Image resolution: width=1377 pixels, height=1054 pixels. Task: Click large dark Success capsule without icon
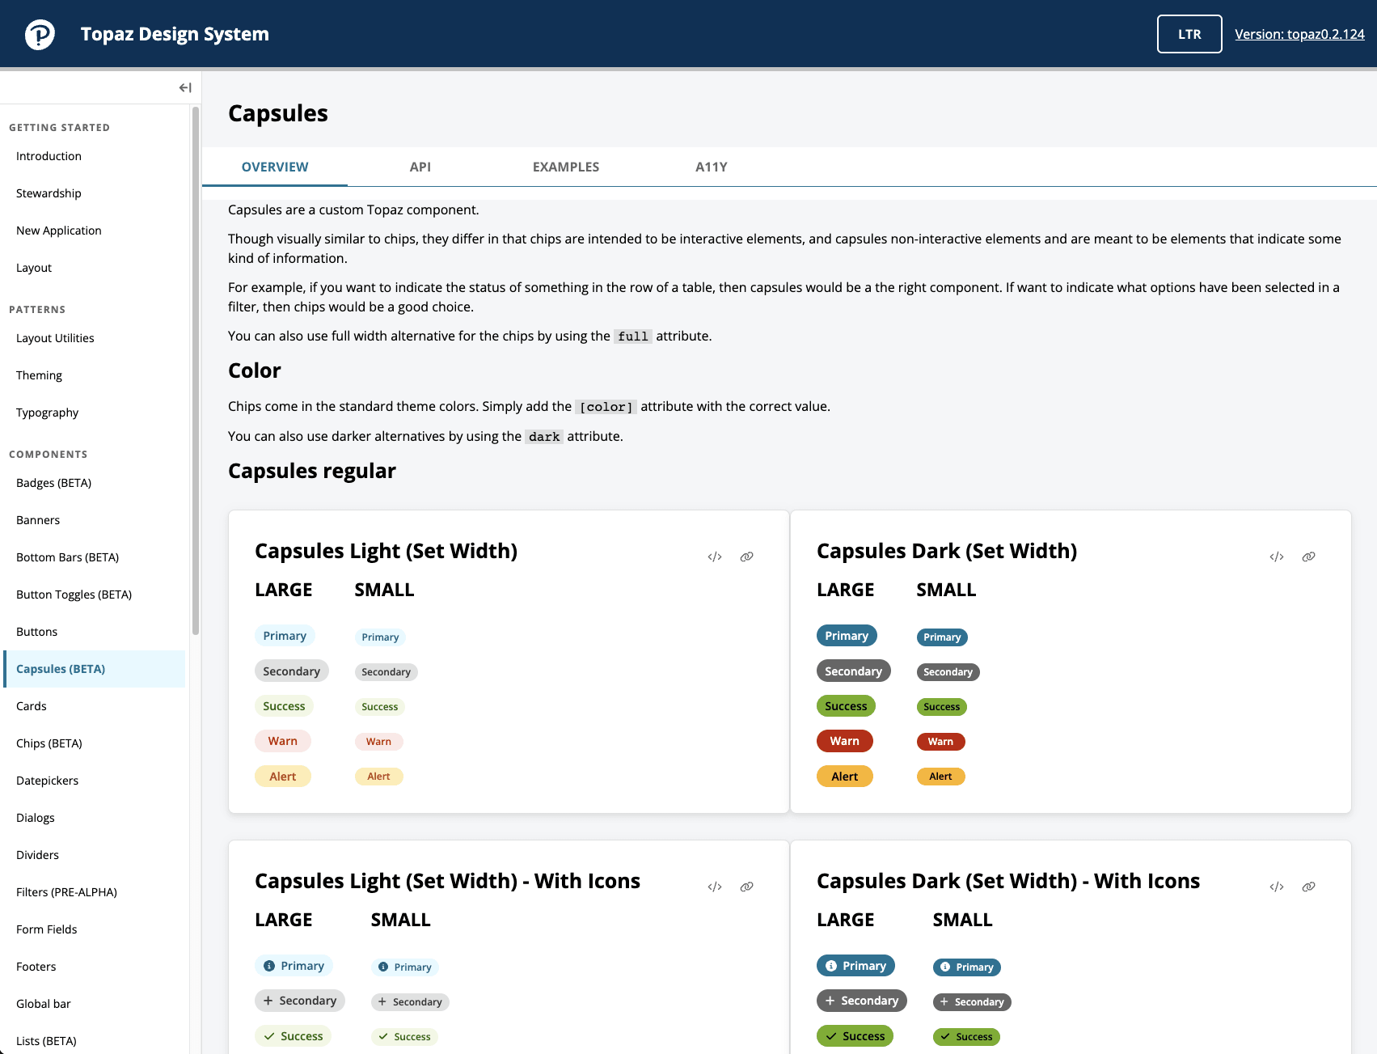point(846,706)
